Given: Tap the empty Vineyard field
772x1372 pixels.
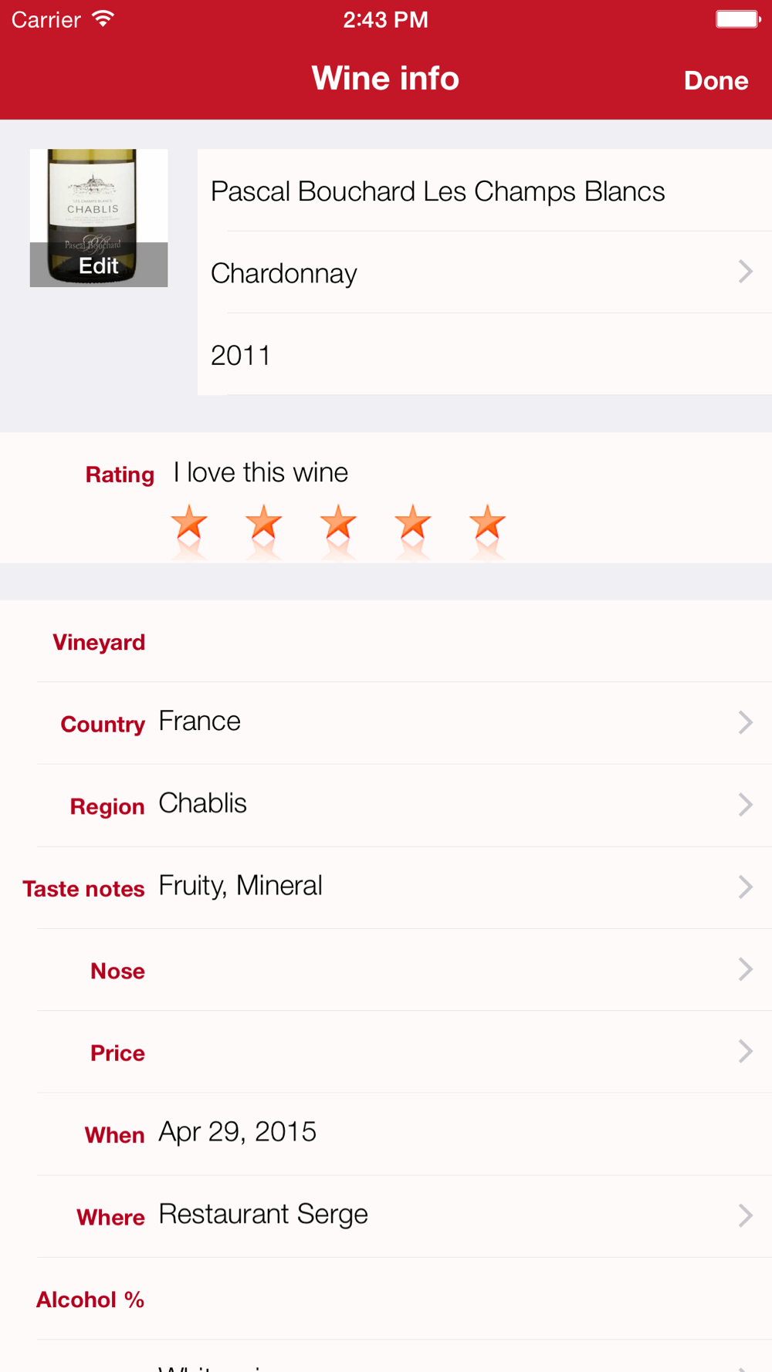Looking at the screenshot, I should 455,642.
